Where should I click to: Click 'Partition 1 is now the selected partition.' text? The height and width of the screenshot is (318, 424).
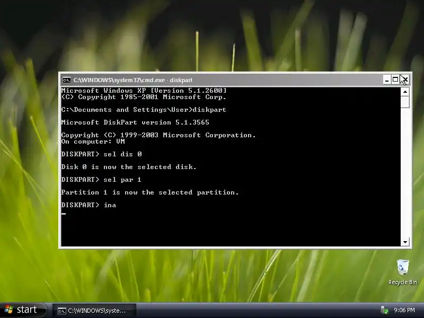pyautogui.click(x=150, y=192)
